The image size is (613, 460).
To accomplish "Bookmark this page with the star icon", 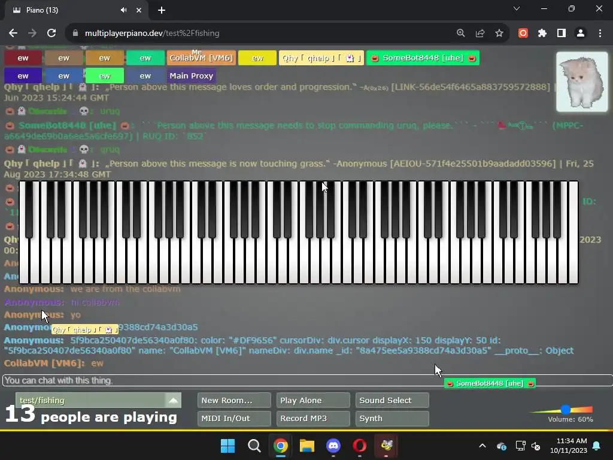I will point(499,34).
